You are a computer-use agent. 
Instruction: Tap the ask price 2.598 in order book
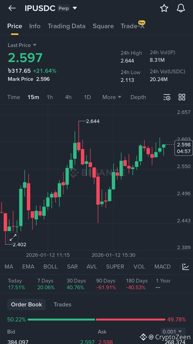tap(106, 342)
